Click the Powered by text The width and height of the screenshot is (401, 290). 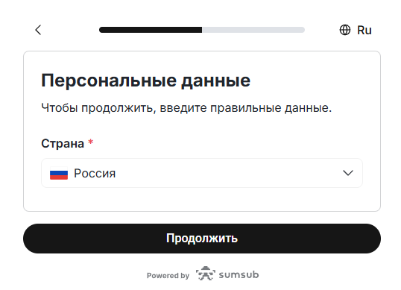point(168,275)
